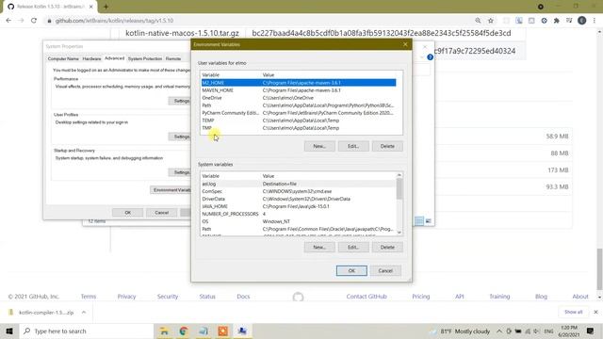This screenshot has width=603, height=339.
Task: Open Chrome profile avatar
Action: click(x=582, y=21)
